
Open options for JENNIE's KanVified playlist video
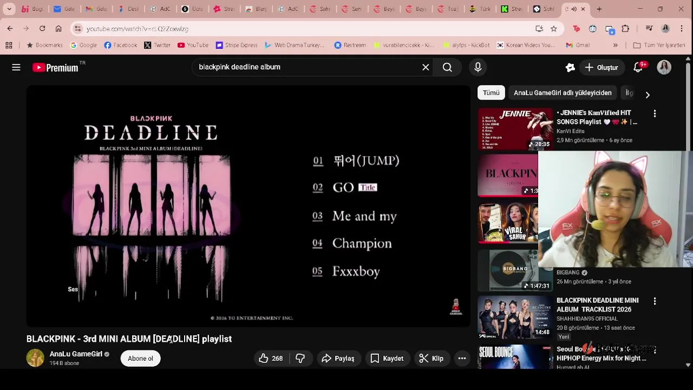[655, 114]
